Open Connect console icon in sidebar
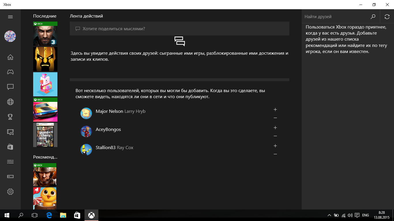 pyautogui.click(x=10, y=177)
